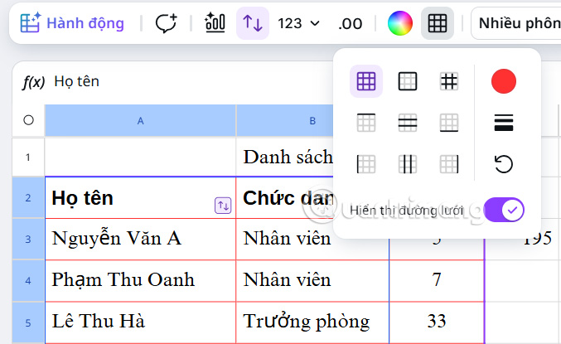Select row 4 header

point(28,281)
